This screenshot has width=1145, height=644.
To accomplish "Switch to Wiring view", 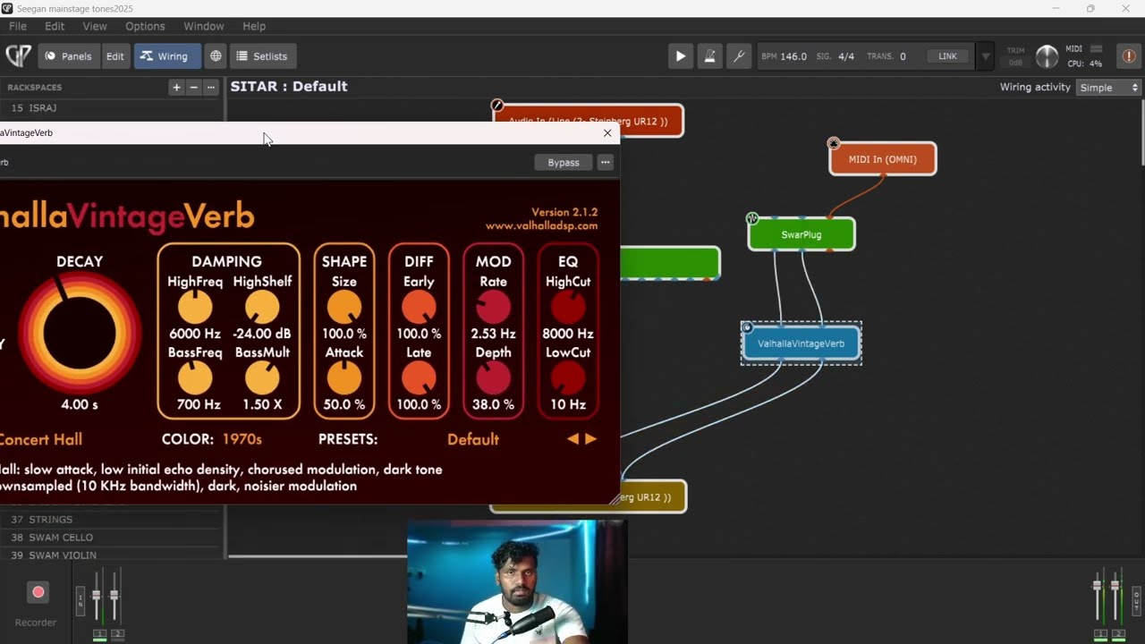I will click(167, 55).
